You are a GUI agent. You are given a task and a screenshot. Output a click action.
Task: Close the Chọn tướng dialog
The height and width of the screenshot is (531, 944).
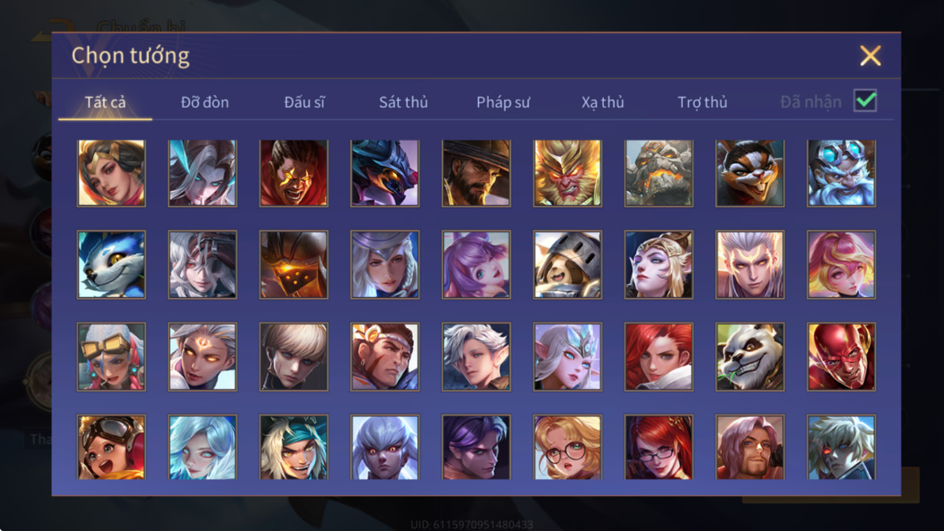(870, 56)
